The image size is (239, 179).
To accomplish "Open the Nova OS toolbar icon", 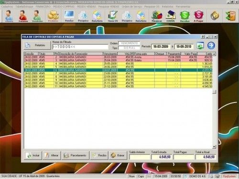I will click(113, 16).
